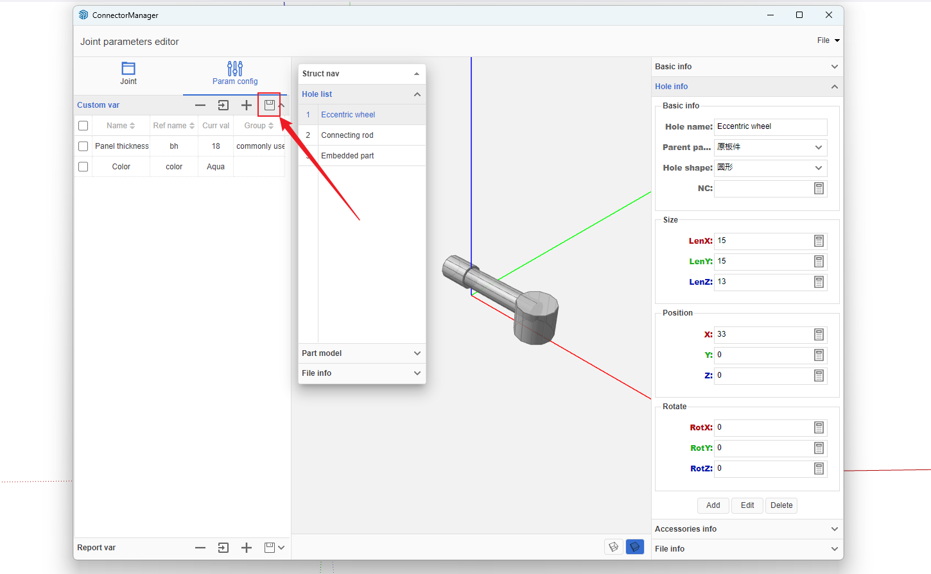Expand the Accessories info section

[747, 529]
